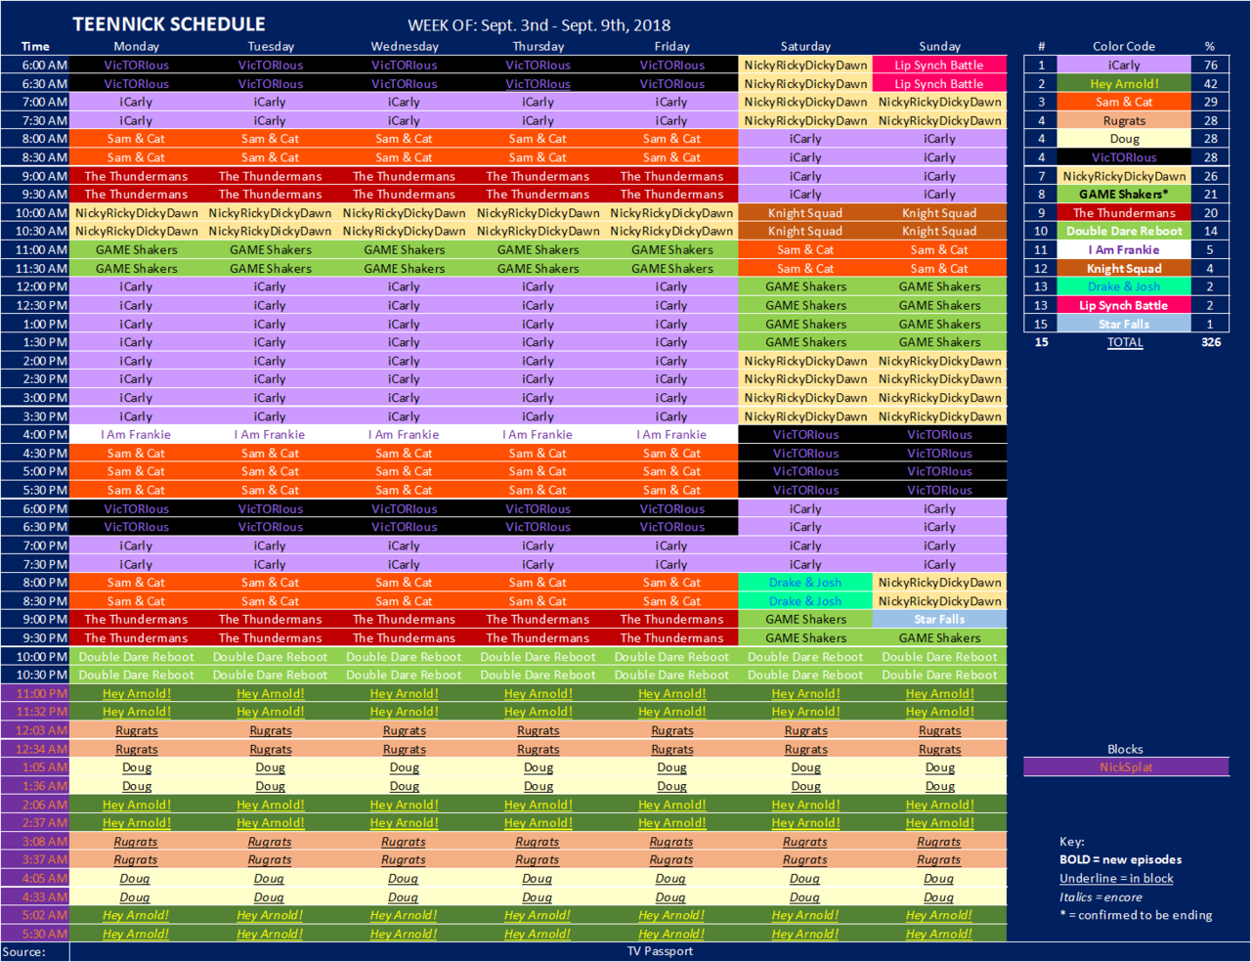Click iCarly Saturday at 8:00 AM

(805, 139)
